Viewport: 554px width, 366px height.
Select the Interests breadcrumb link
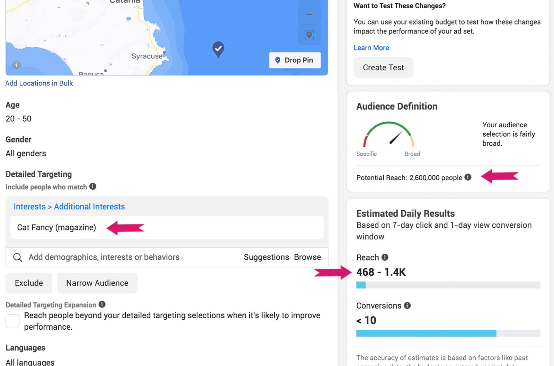[x=29, y=207]
